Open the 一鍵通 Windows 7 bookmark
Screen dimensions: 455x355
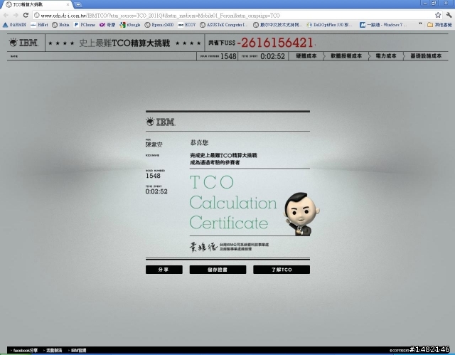click(383, 25)
